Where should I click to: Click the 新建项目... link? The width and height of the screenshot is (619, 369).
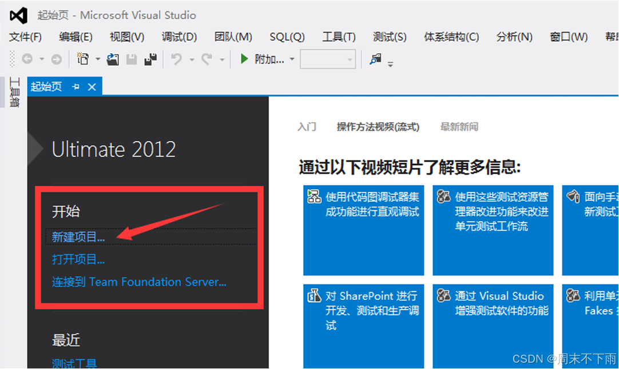78,237
